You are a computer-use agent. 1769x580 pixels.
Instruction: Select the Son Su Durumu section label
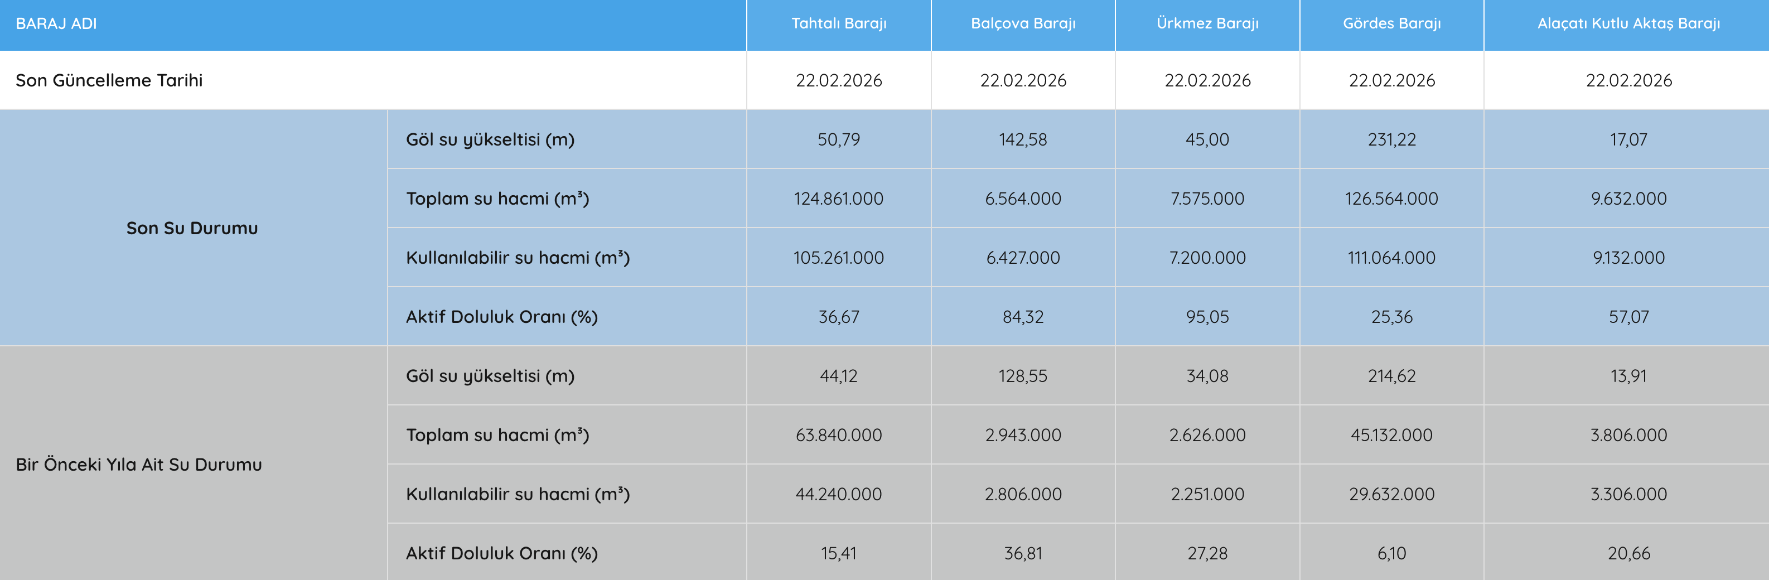coord(192,228)
